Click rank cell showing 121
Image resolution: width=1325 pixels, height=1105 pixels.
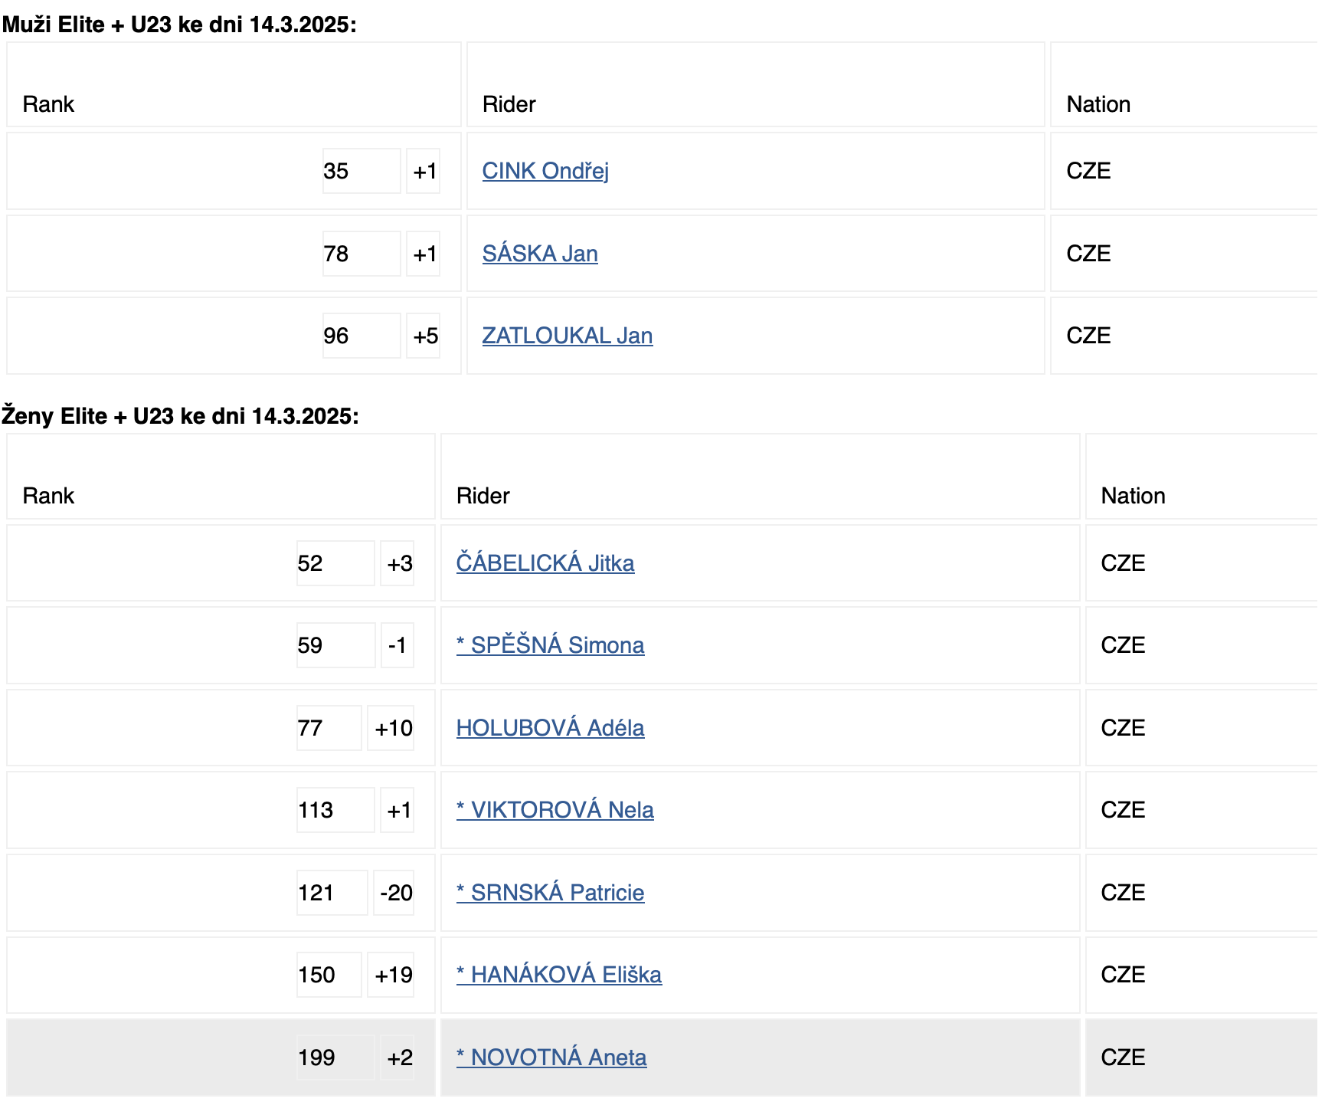[332, 893]
